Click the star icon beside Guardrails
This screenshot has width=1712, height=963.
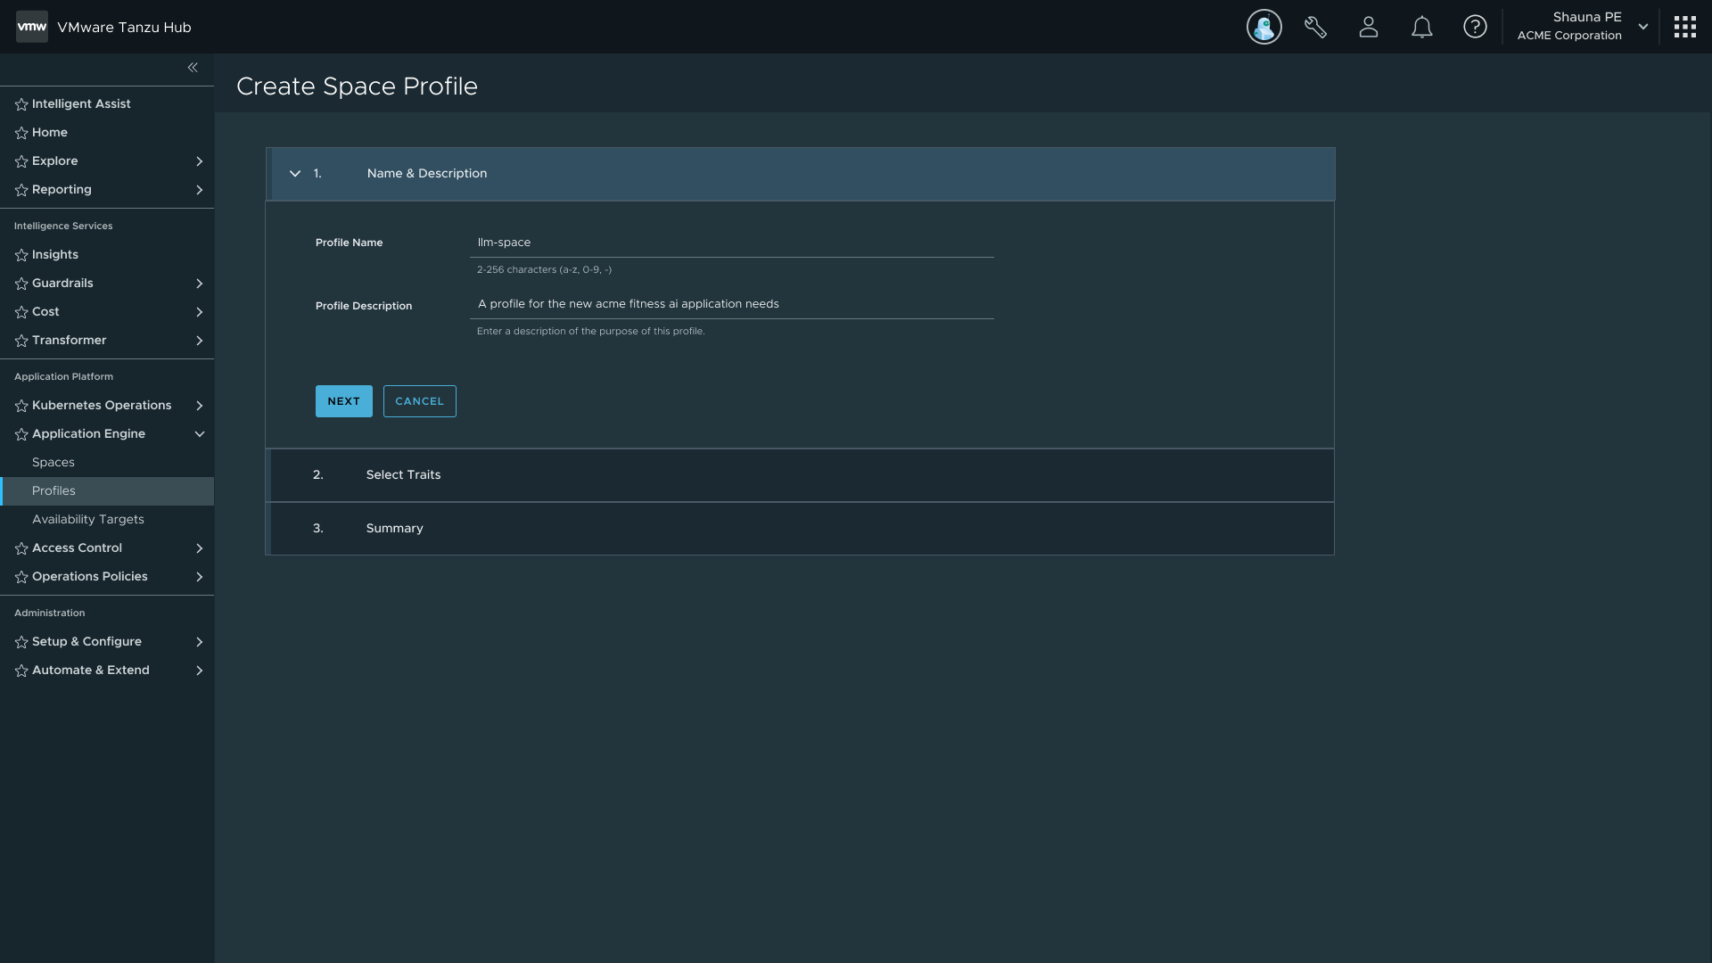[x=21, y=284]
